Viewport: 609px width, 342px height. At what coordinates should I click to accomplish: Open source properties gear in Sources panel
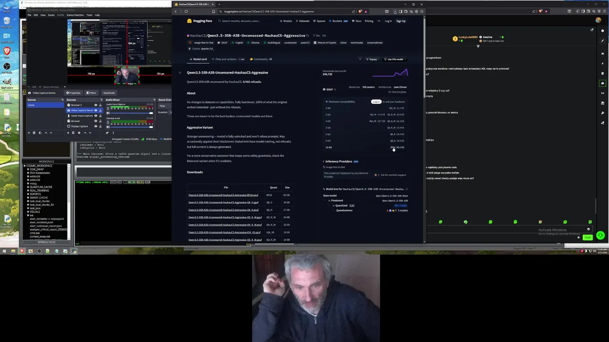tap(79, 133)
